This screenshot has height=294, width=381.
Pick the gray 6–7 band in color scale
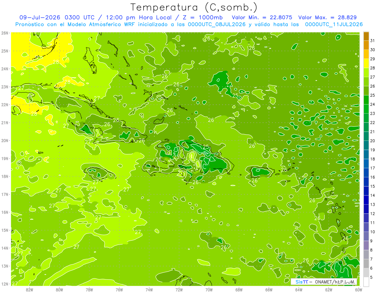click(x=366, y=264)
